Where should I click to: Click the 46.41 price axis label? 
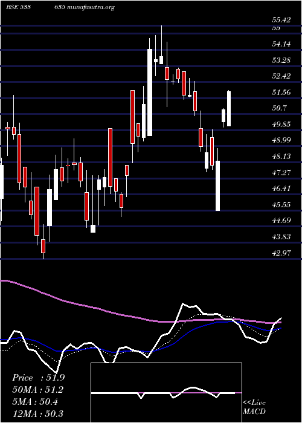[x=281, y=189]
